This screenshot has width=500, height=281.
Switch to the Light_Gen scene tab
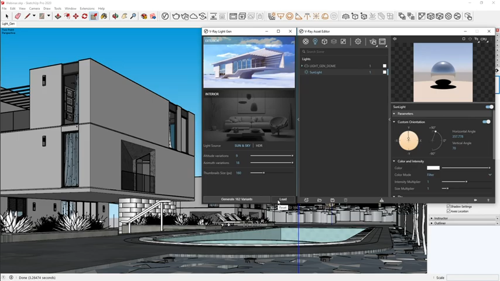tap(8, 23)
